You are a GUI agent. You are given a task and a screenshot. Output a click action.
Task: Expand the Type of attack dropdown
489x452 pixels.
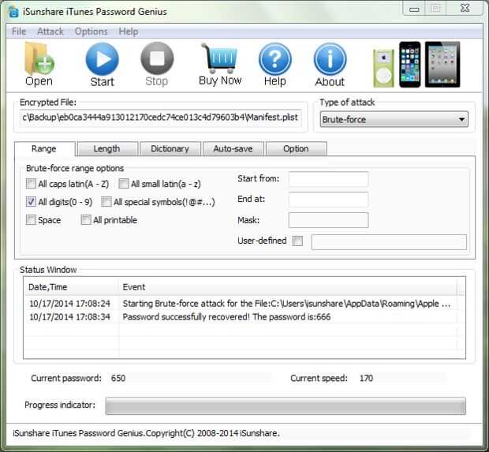point(394,119)
